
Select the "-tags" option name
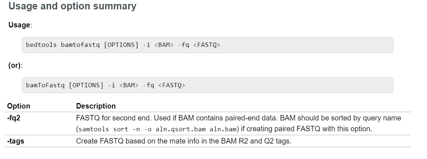click(x=16, y=141)
